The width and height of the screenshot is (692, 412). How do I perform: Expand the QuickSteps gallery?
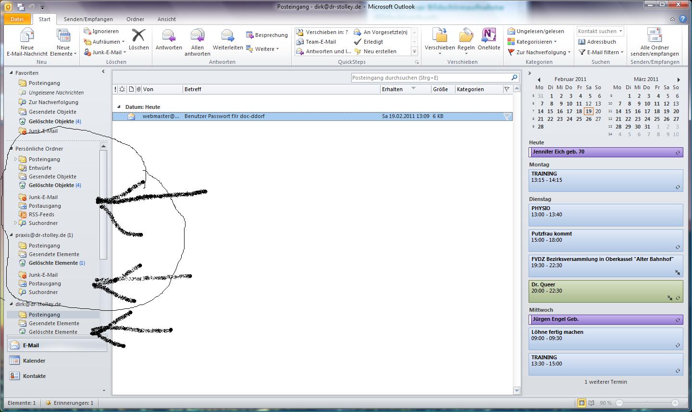coord(414,51)
